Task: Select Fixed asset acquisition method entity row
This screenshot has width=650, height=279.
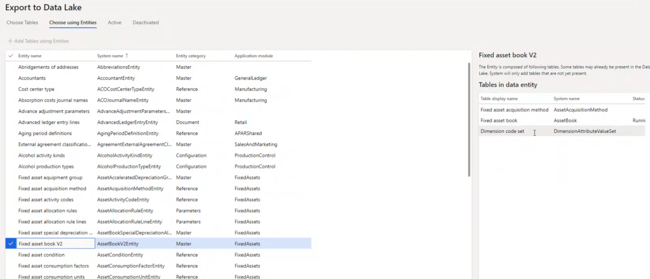Action: click(x=158, y=188)
